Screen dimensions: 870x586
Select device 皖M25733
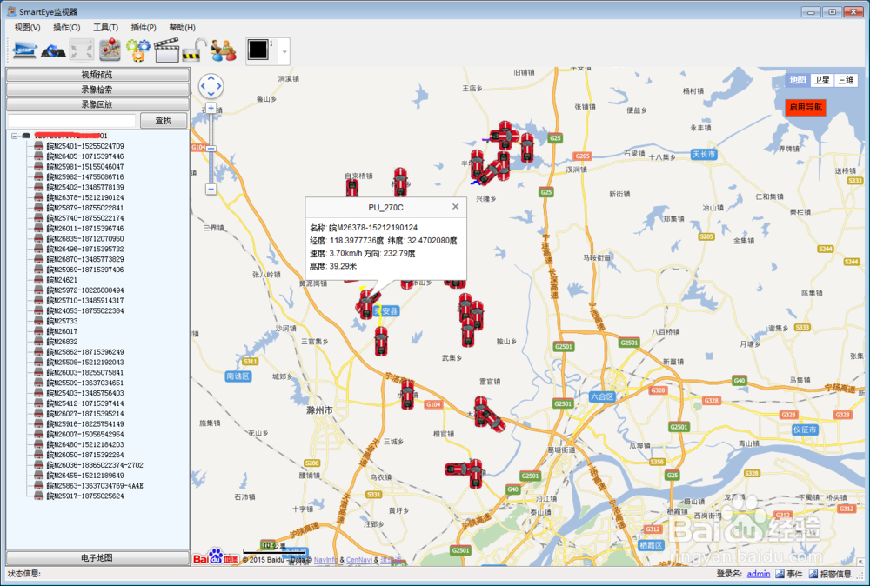click(x=62, y=321)
